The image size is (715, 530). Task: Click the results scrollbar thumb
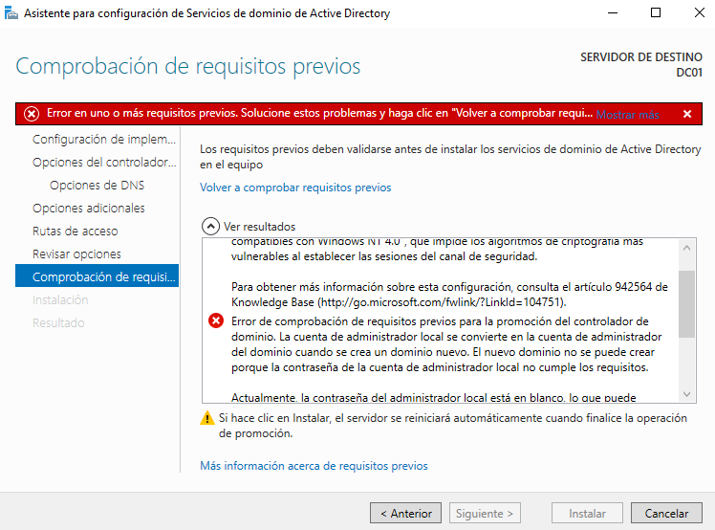pyautogui.click(x=687, y=302)
